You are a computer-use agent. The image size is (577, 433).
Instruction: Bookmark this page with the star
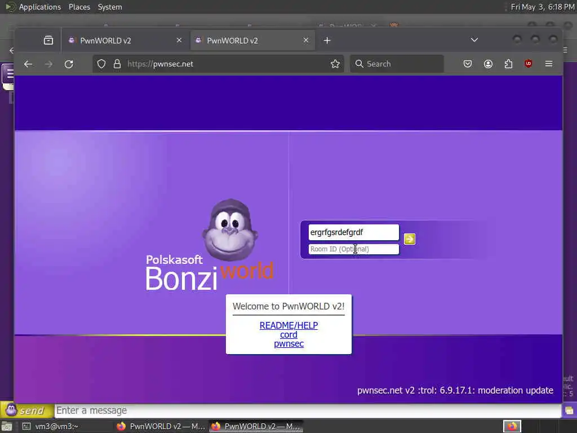(x=335, y=64)
